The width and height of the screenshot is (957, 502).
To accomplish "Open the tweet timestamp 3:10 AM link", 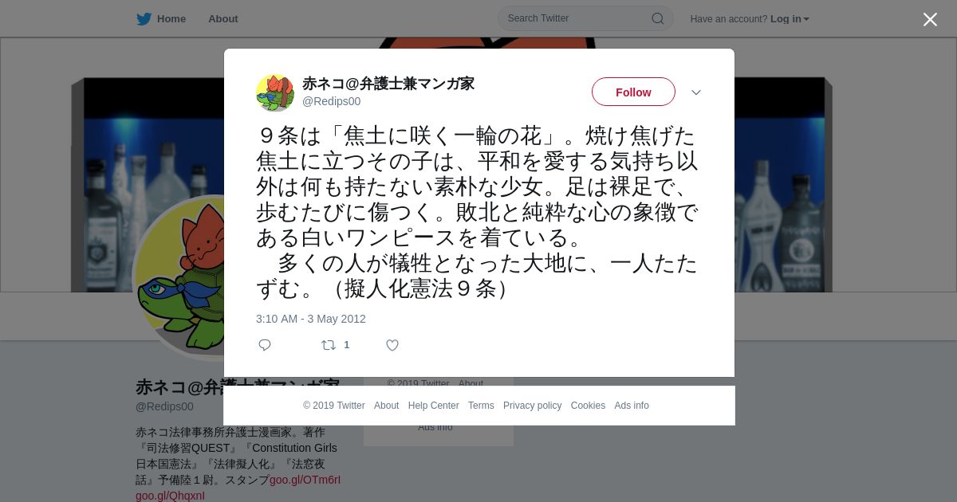I will click(x=311, y=319).
